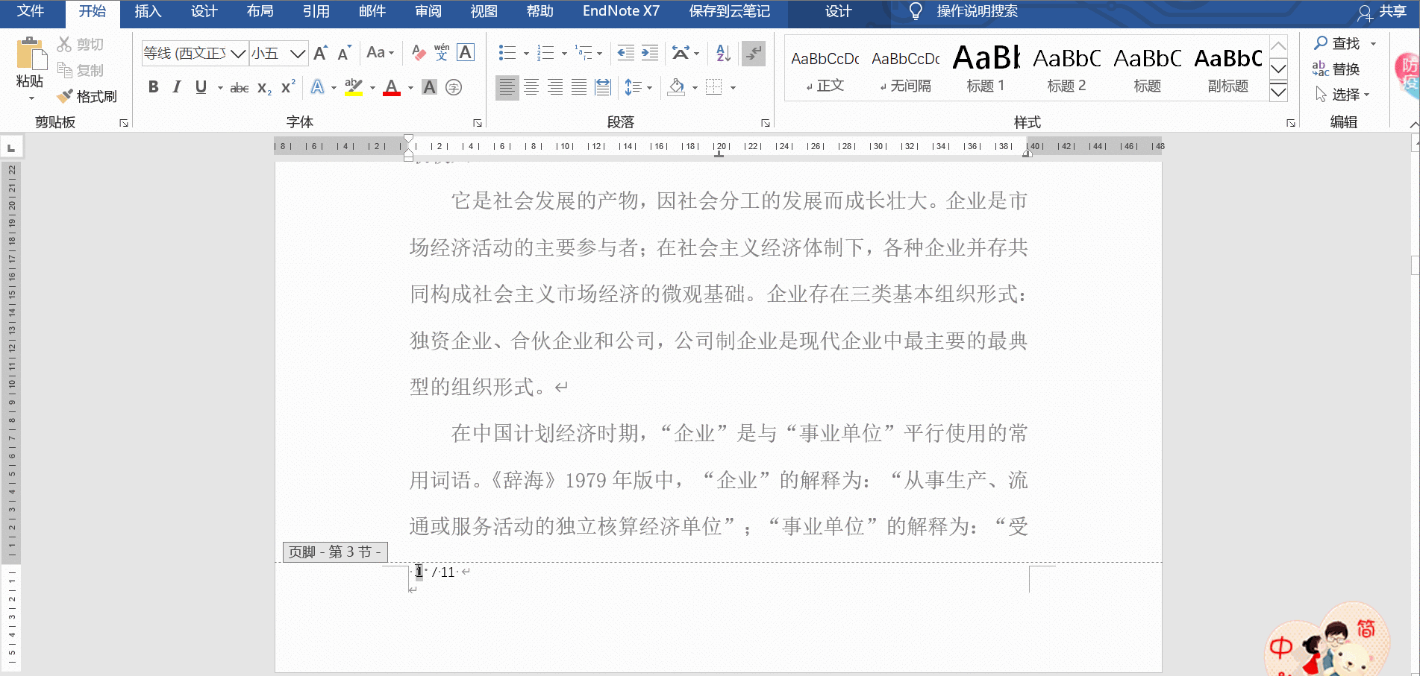Click the Sort icon in paragraph group

click(721, 52)
